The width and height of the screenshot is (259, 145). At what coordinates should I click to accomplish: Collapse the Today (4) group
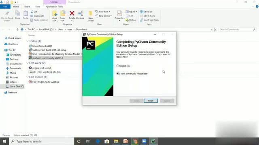pos(28,41)
